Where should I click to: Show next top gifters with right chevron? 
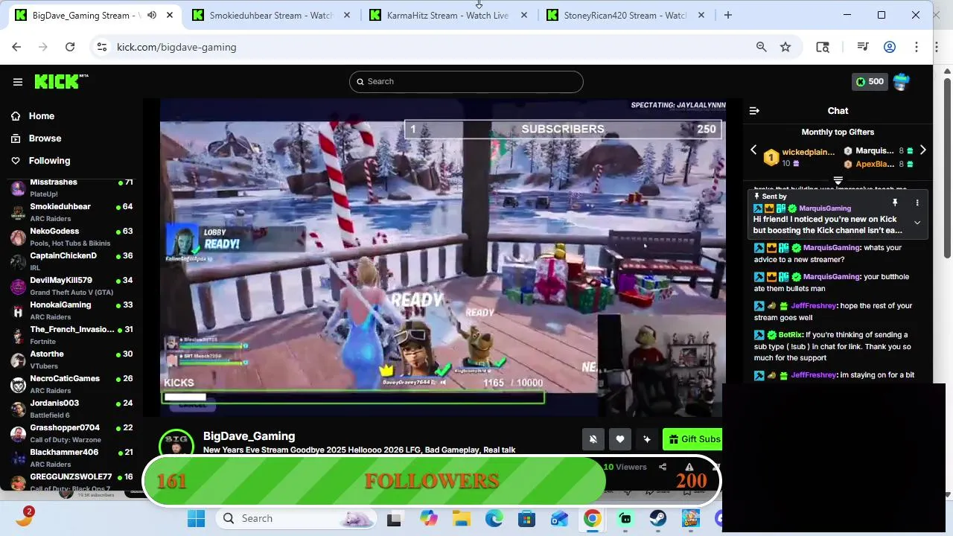tap(922, 150)
